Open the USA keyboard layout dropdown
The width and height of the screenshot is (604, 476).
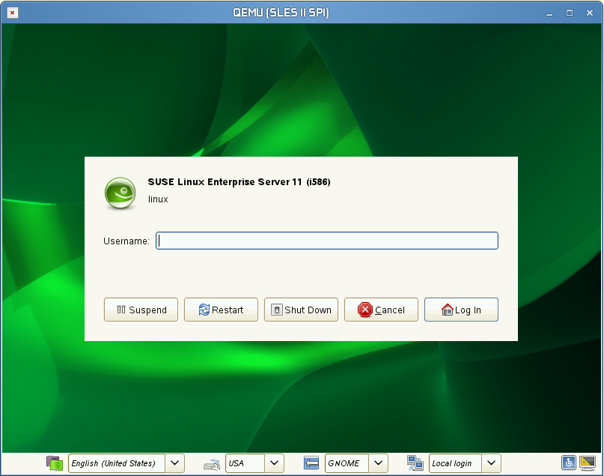pos(275,463)
